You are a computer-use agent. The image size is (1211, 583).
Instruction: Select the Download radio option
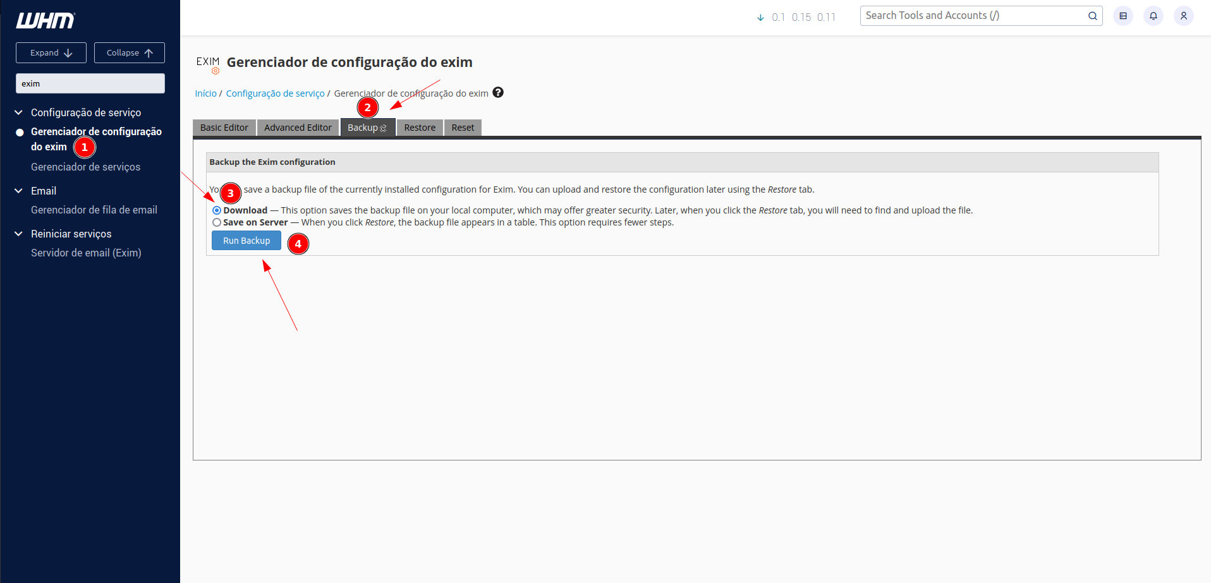click(x=217, y=210)
